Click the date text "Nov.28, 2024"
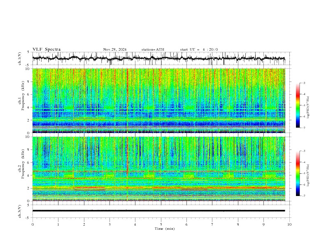 115,49
